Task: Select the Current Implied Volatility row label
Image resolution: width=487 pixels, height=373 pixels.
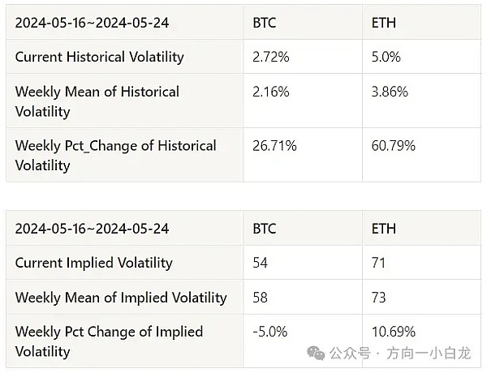Action: tap(94, 263)
